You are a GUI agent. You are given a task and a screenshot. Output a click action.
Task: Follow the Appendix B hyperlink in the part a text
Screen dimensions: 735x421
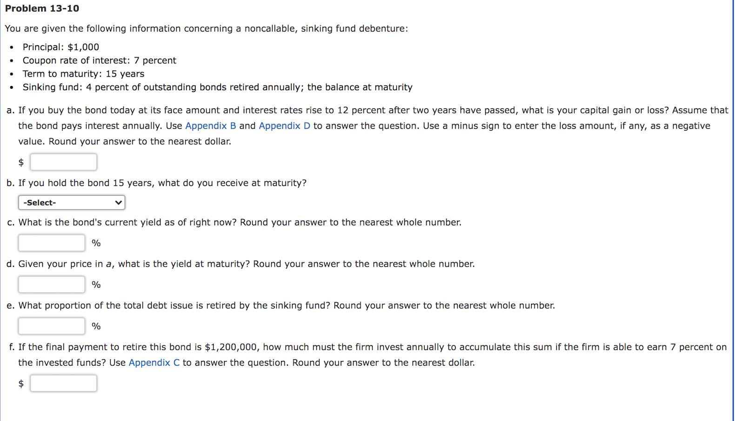click(210, 125)
